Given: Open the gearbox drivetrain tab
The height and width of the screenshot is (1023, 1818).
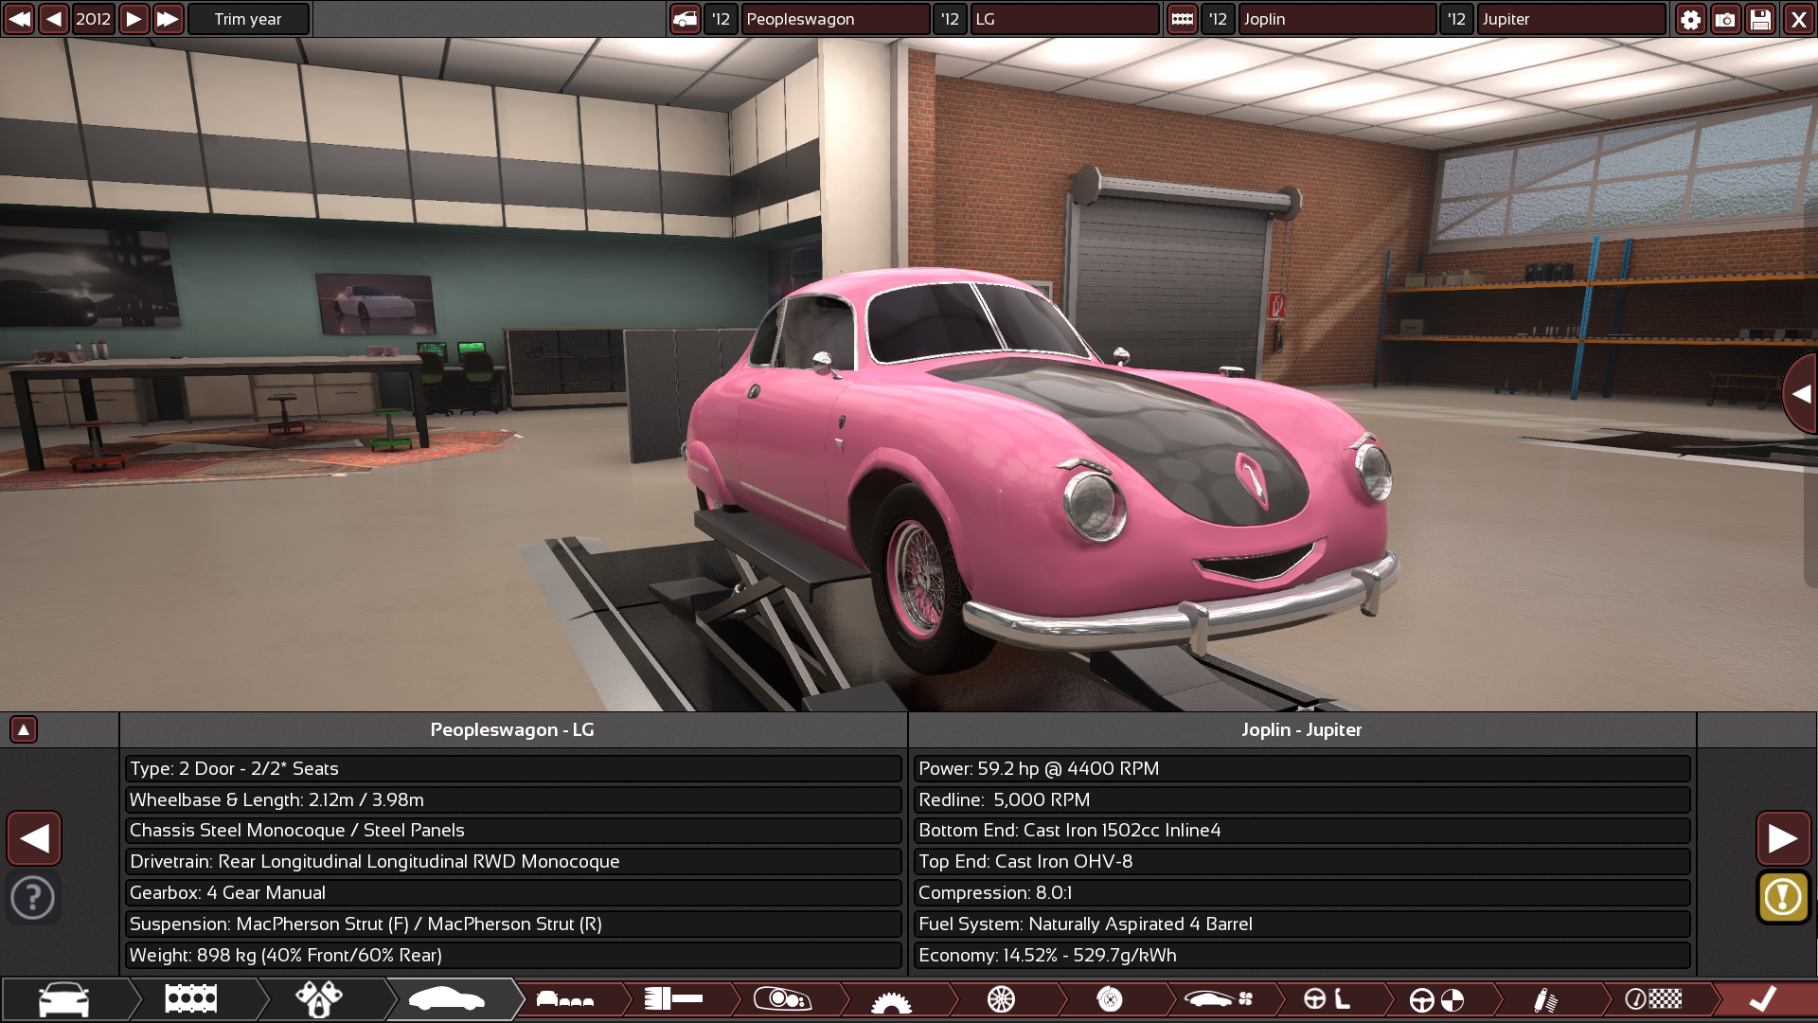Looking at the screenshot, I should coord(891,1000).
